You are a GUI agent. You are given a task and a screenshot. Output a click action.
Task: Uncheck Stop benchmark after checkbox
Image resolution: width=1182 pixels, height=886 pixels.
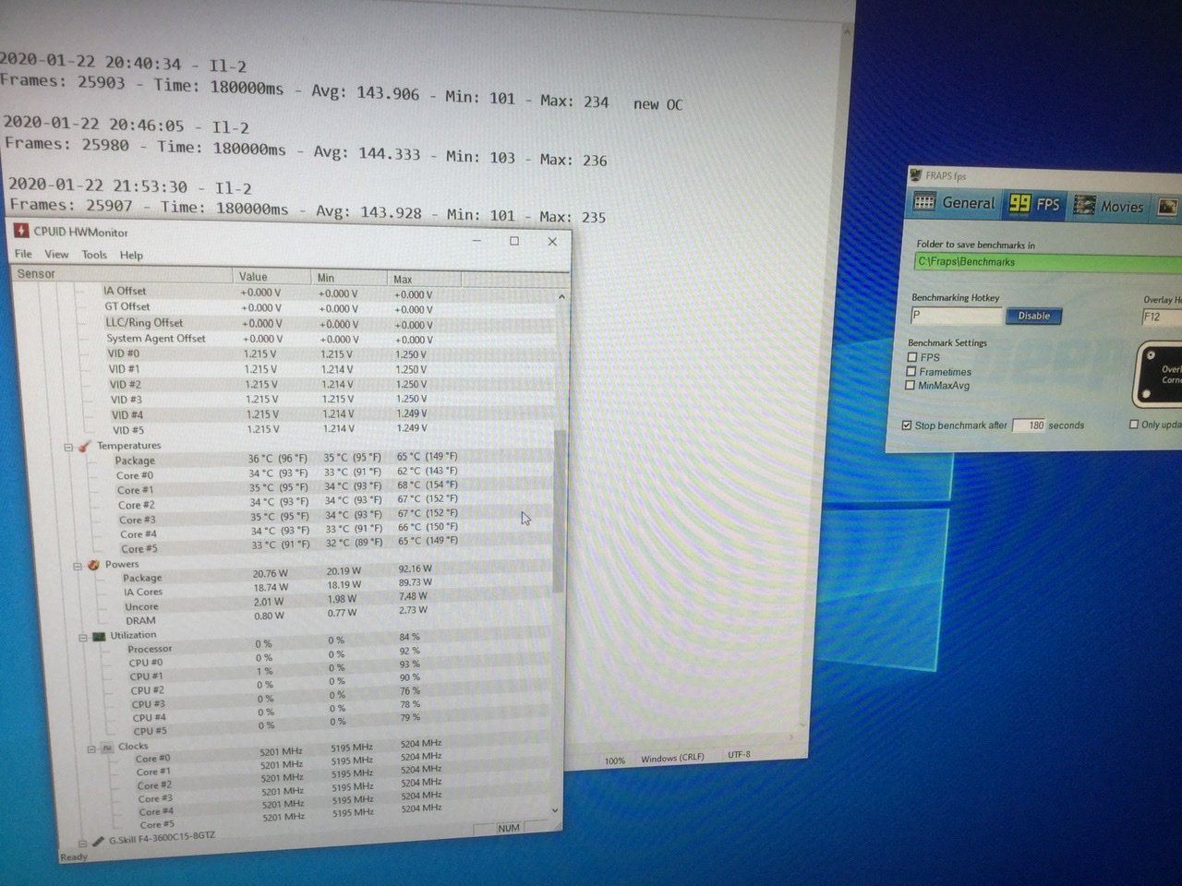(907, 425)
